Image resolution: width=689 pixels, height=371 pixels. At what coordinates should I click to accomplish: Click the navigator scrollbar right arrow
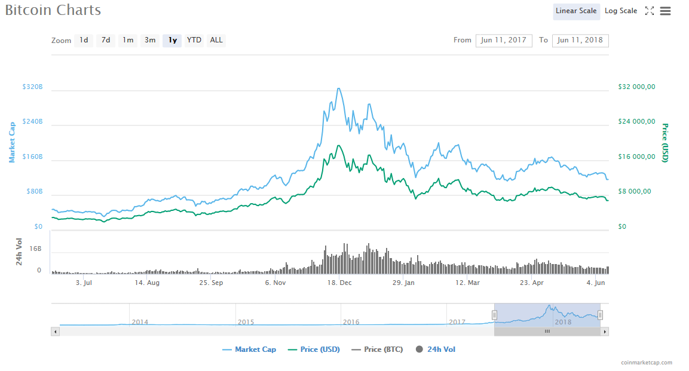pos(605,332)
